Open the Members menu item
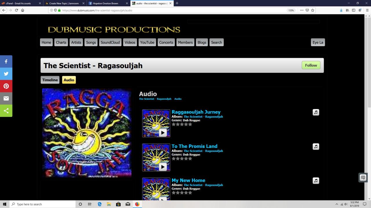371x208 pixels. point(185,42)
